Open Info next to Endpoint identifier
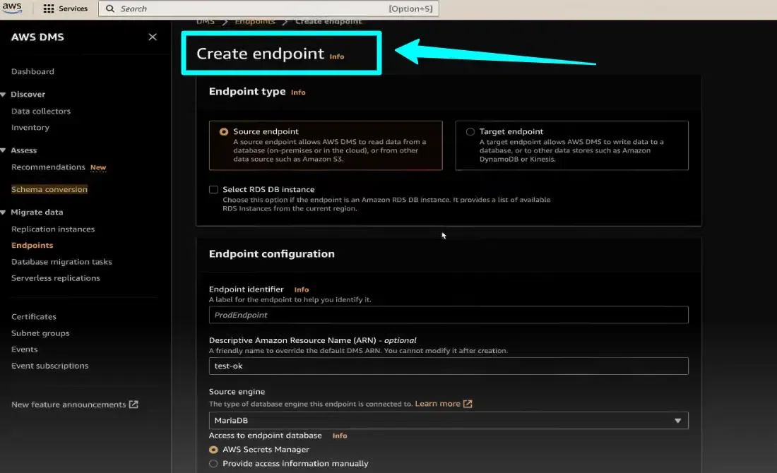This screenshot has width=777, height=473. (302, 289)
